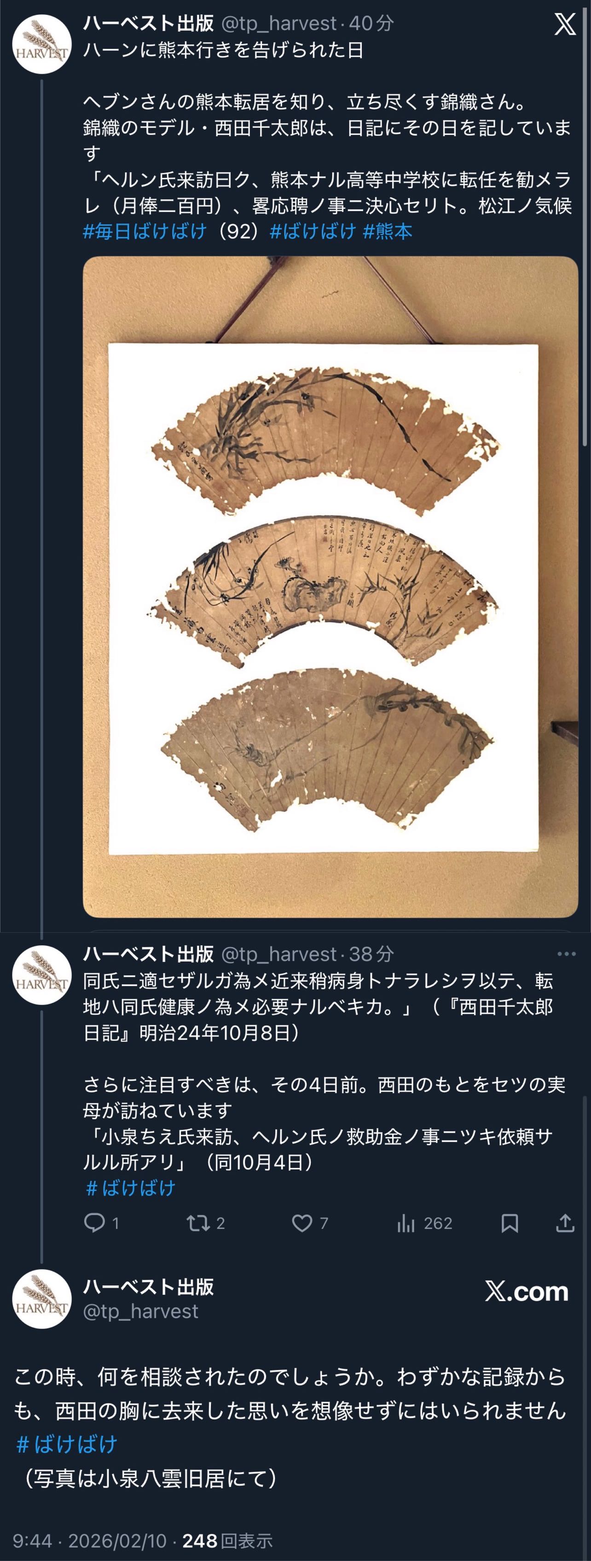Open the reply comment icon

pyautogui.click(x=94, y=1222)
